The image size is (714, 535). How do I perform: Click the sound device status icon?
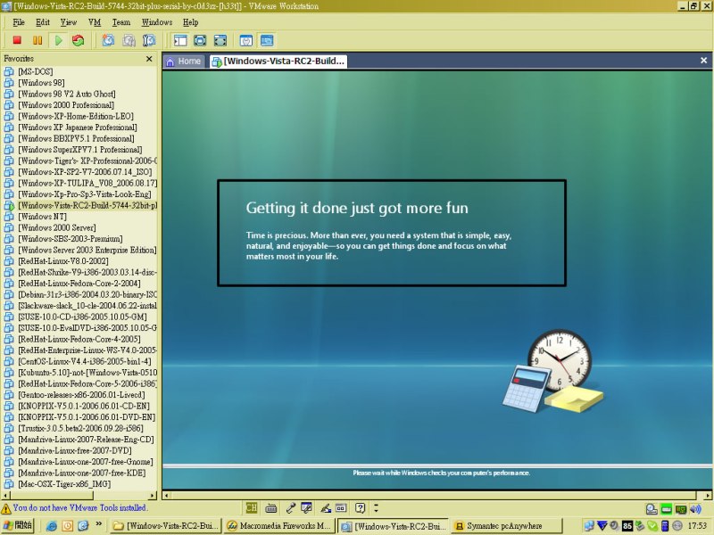(x=695, y=509)
